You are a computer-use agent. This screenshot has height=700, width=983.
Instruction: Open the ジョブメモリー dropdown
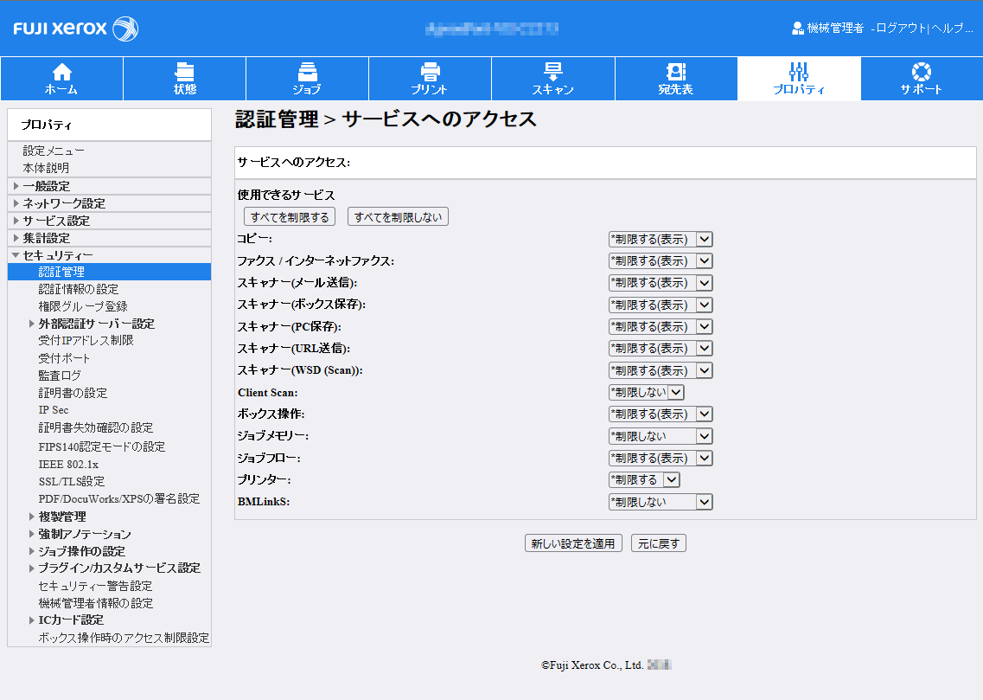click(x=661, y=436)
